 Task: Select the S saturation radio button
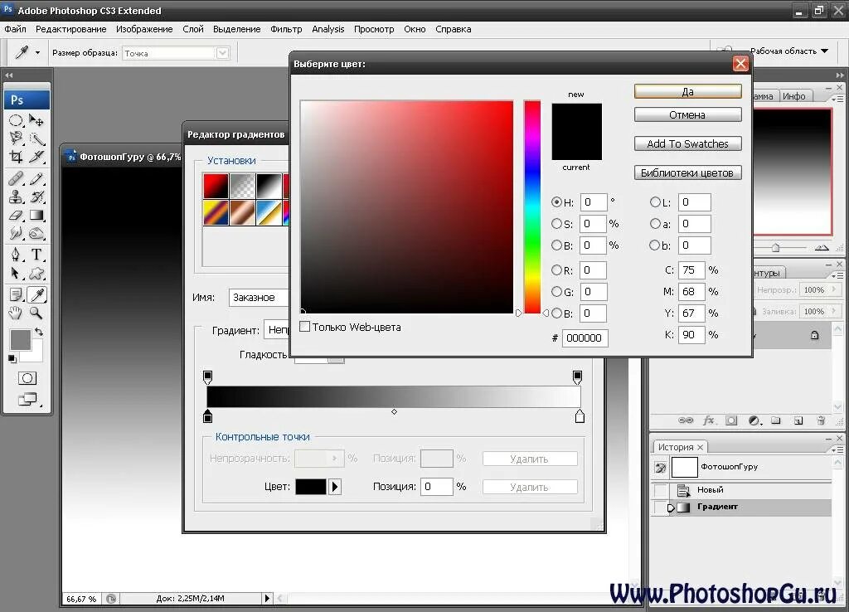click(556, 223)
